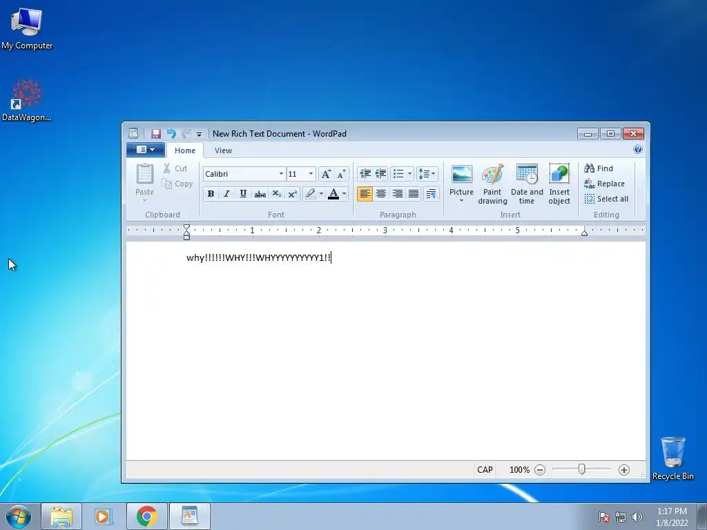Toggle Italic formatting
Image resolution: width=707 pixels, height=530 pixels.
pyautogui.click(x=226, y=194)
